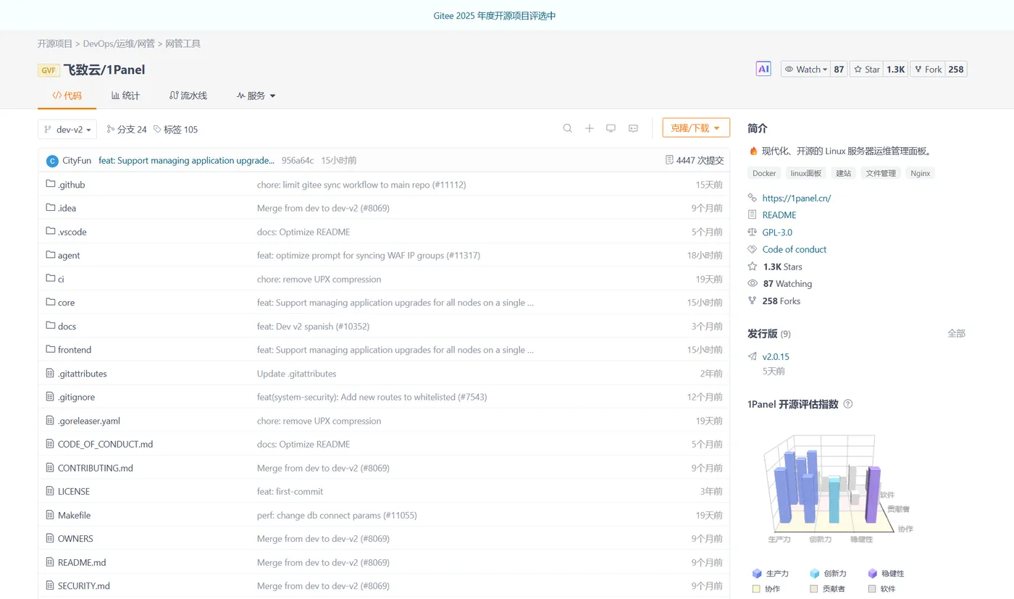Click the plus icon to add file
Image resolution: width=1014 pixels, height=599 pixels.
(x=590, y=128)
